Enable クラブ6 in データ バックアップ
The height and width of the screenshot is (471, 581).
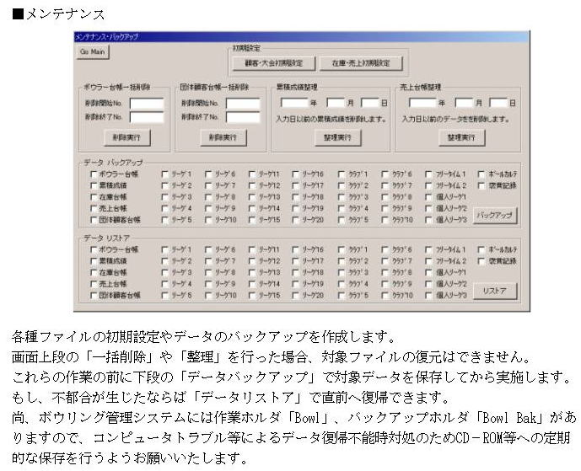coord(385,174)
